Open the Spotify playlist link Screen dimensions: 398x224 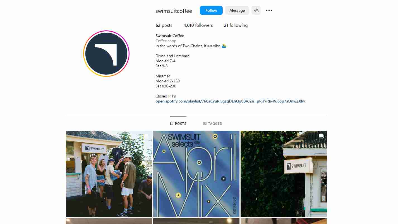pyautogui.click(x=230, y=101)
